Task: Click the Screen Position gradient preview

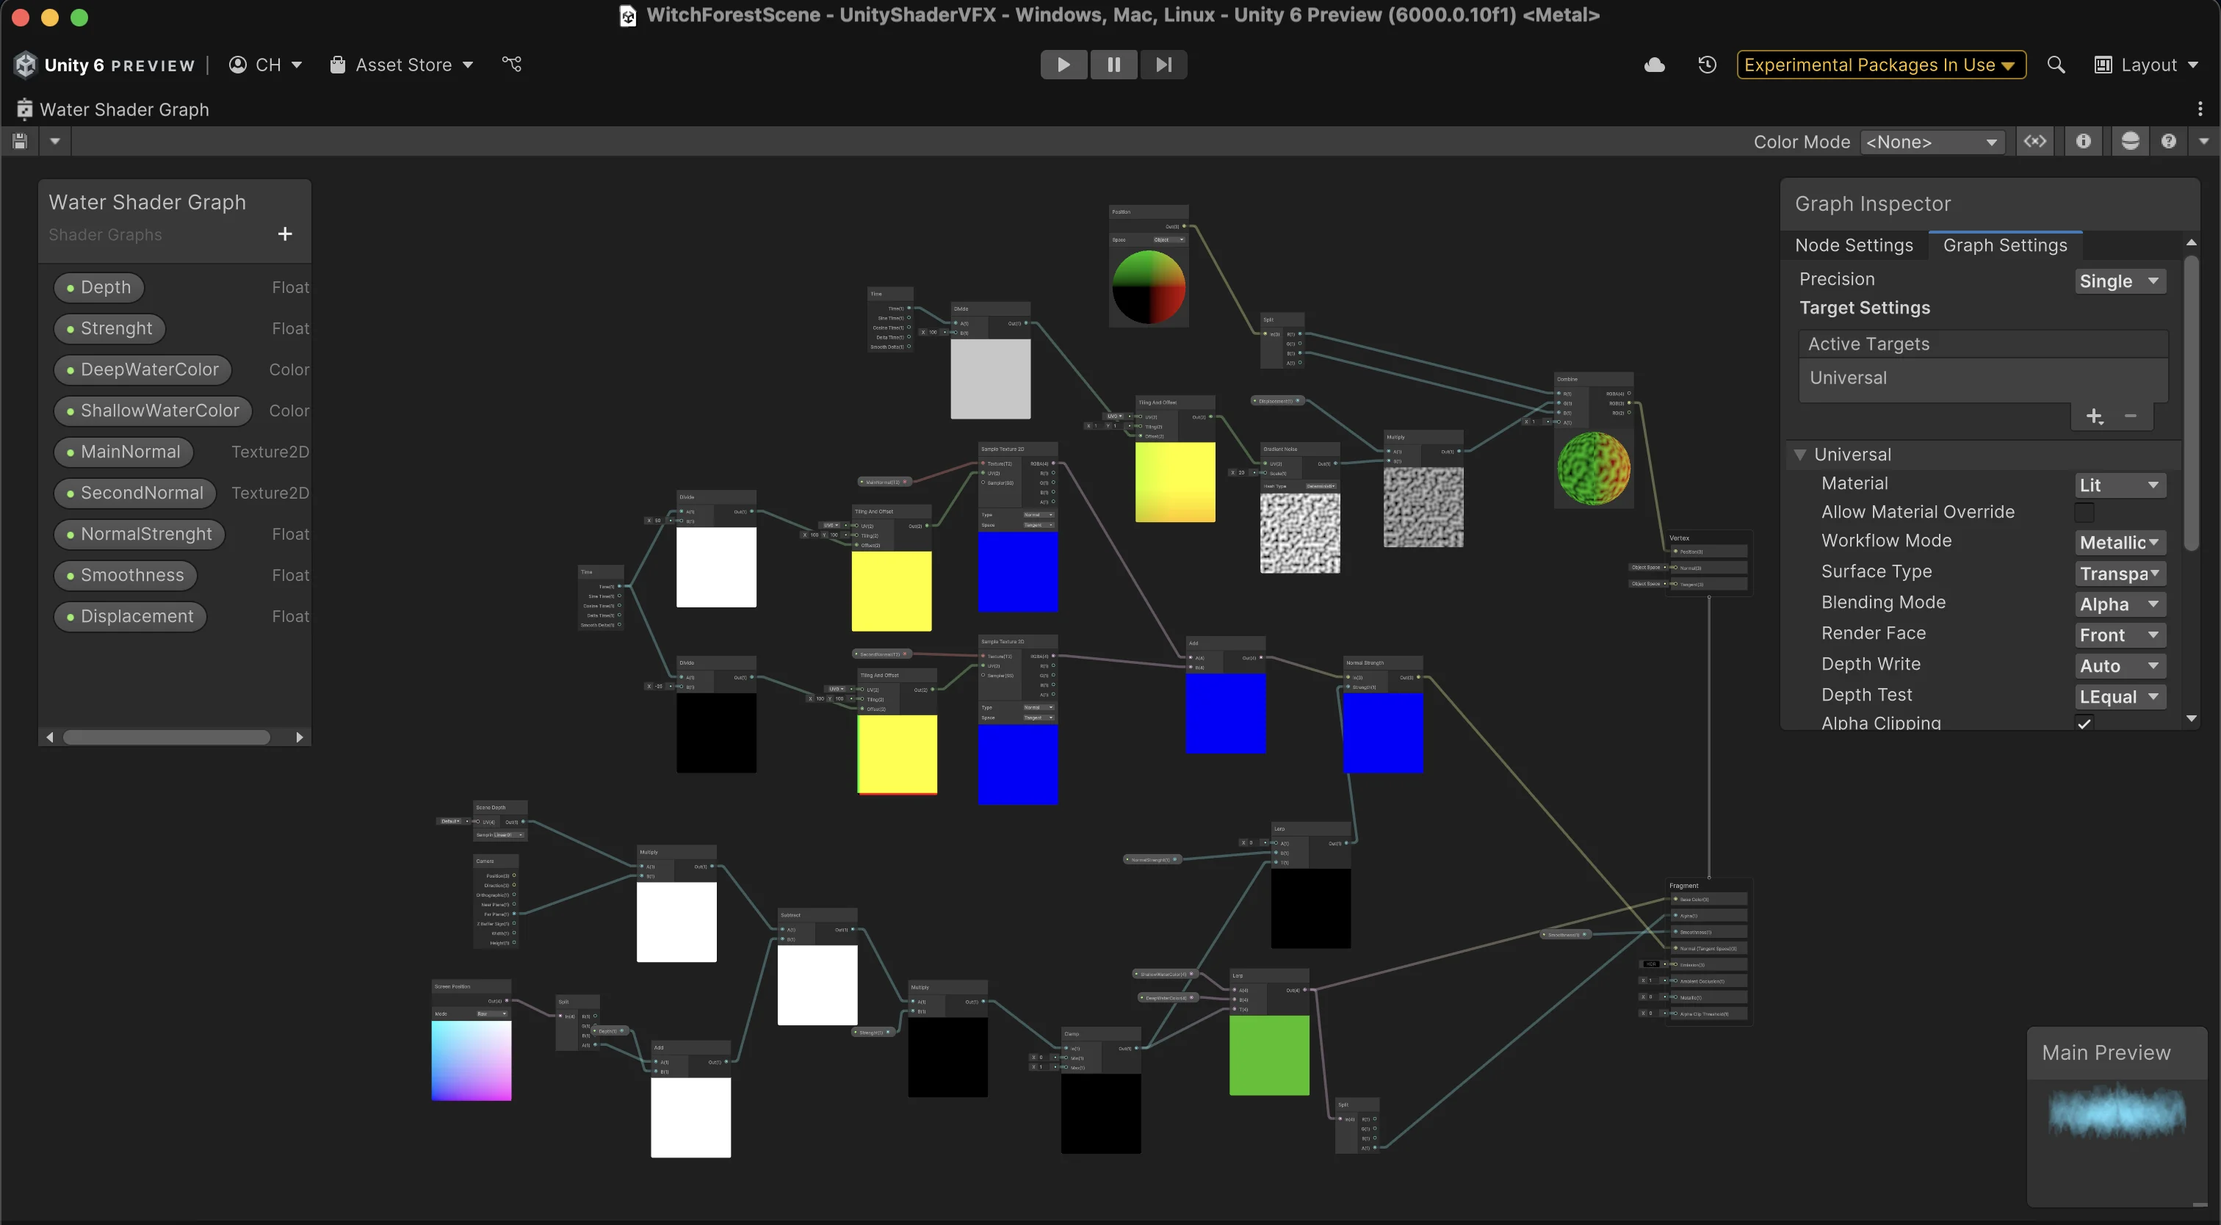Action: point(472,1061)
